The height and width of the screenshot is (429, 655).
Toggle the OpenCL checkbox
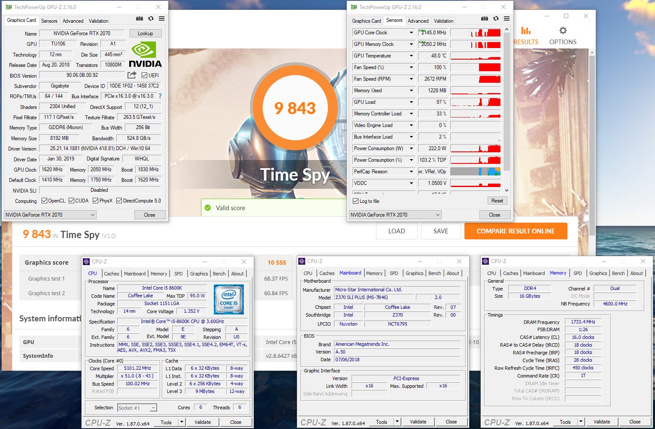44,201
